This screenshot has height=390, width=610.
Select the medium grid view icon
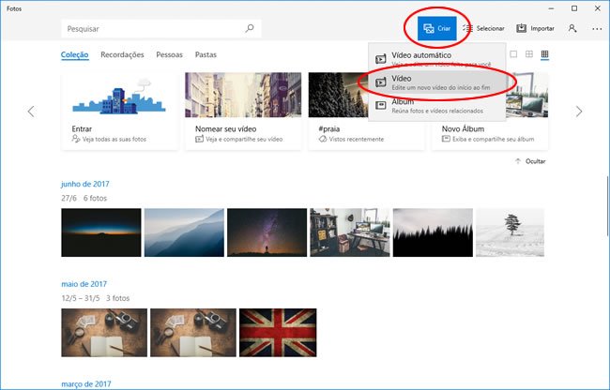(x=529, y=55)
